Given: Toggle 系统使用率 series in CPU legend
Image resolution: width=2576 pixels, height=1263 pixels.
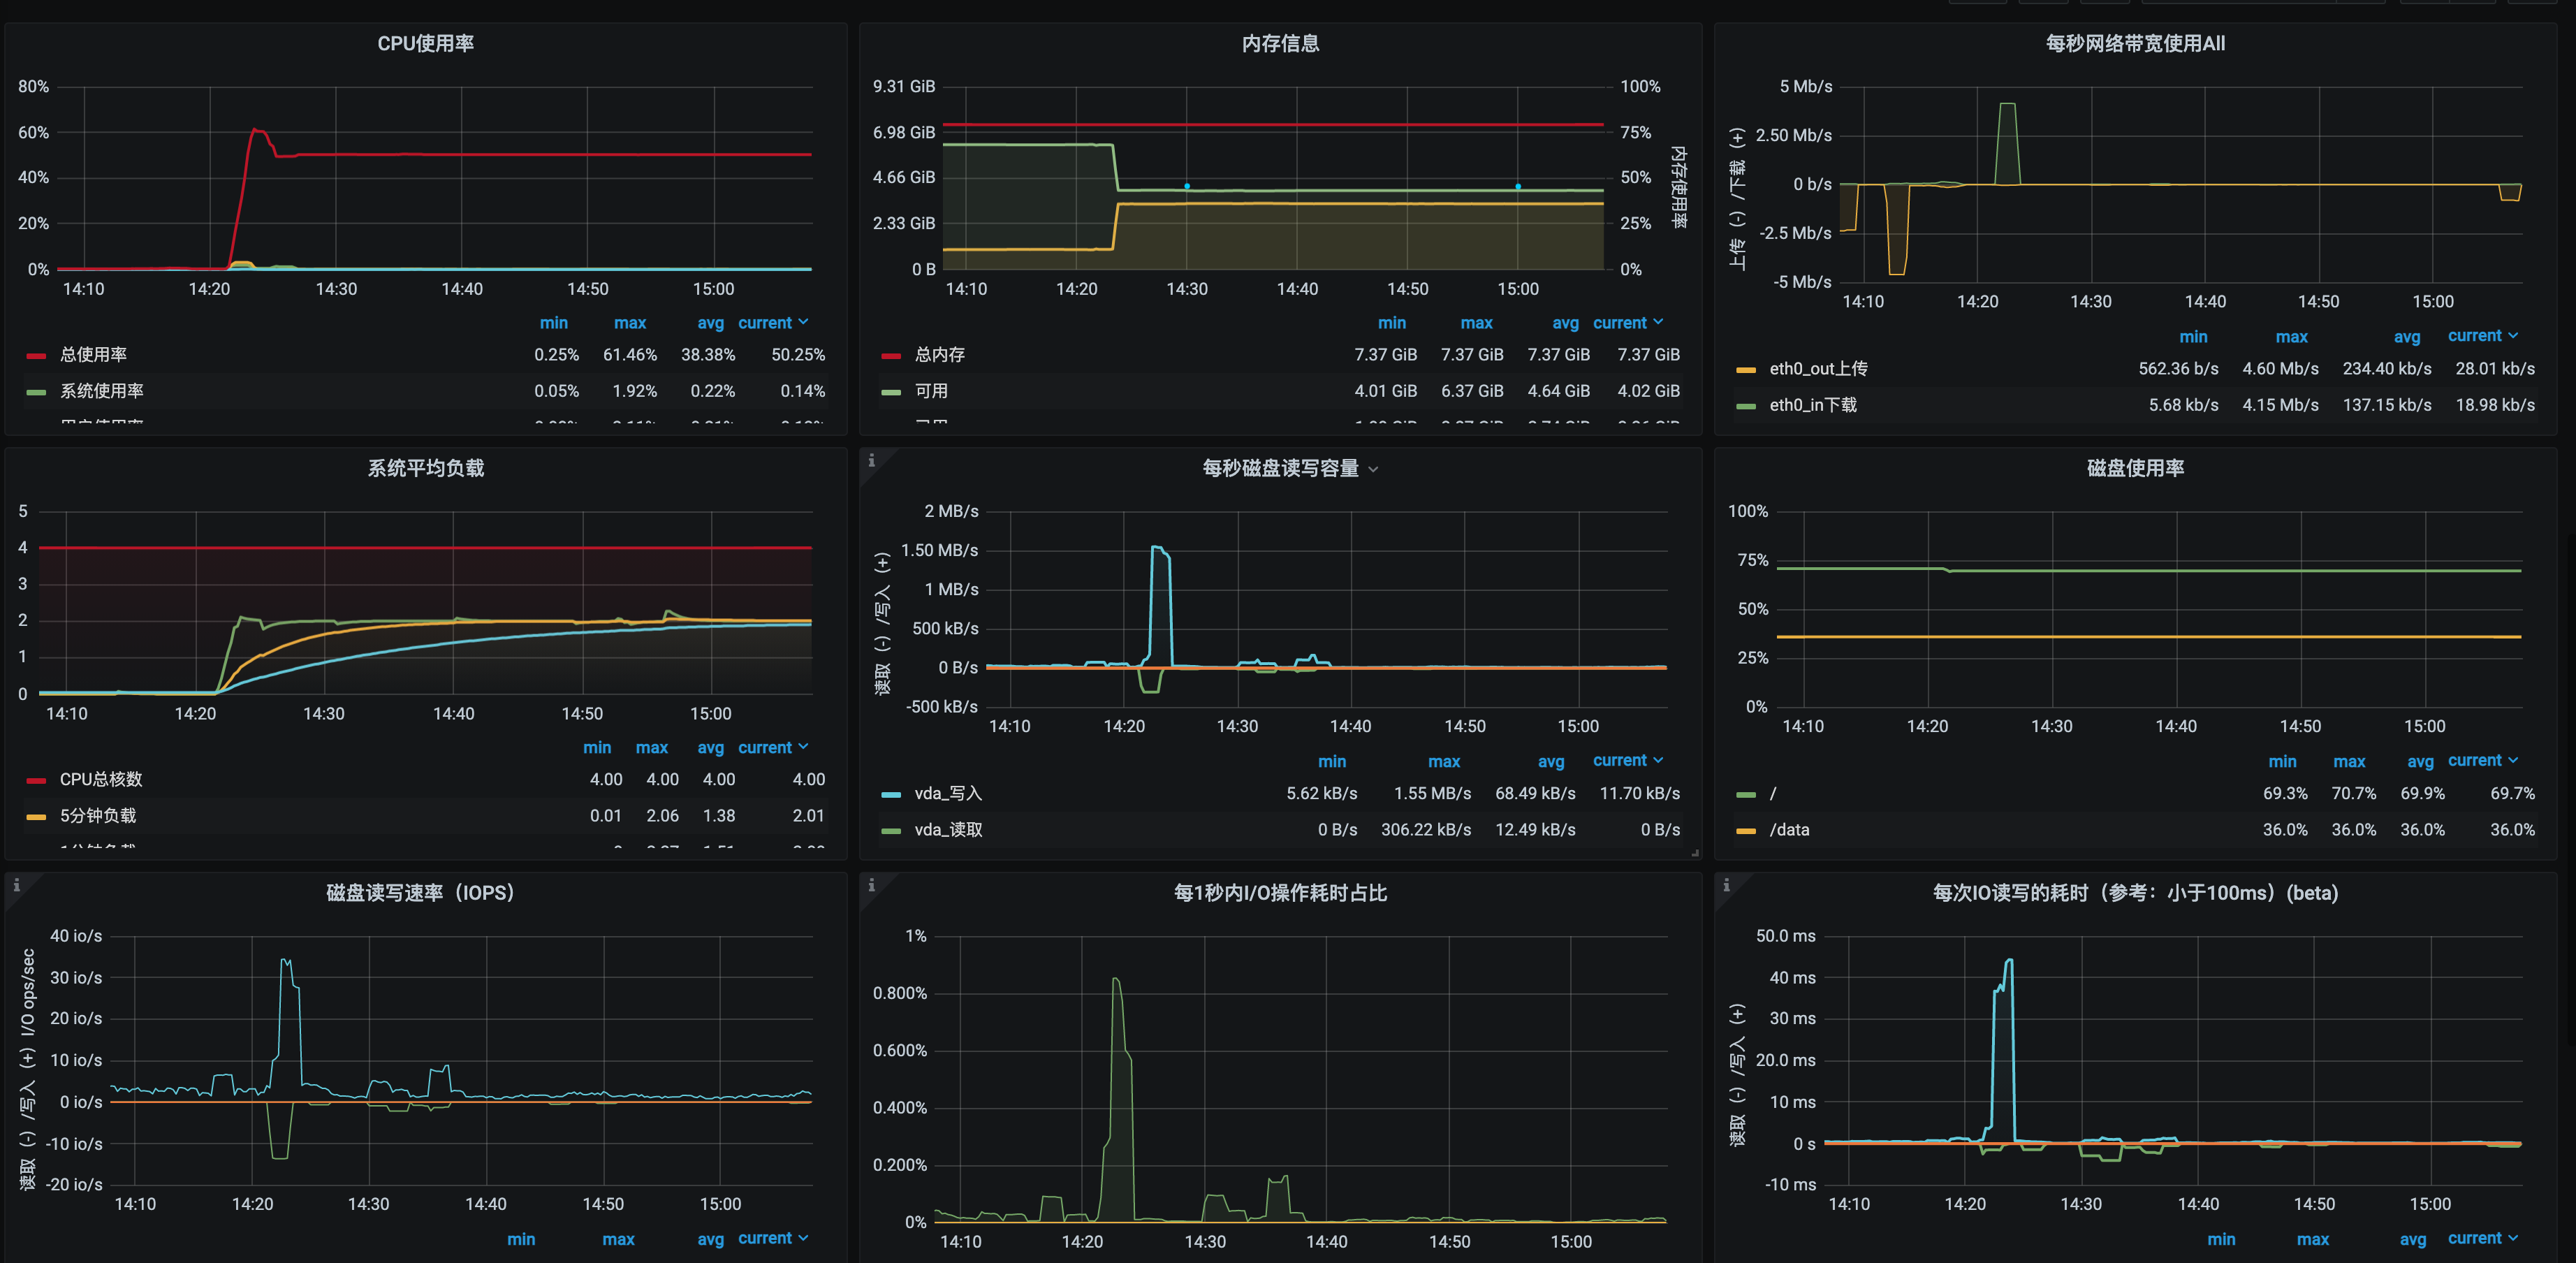Looking at the screenshot, I should coord(102,391).
